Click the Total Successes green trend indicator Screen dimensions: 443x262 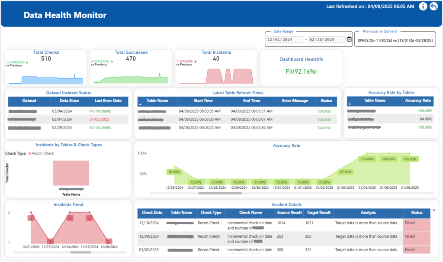111,61
